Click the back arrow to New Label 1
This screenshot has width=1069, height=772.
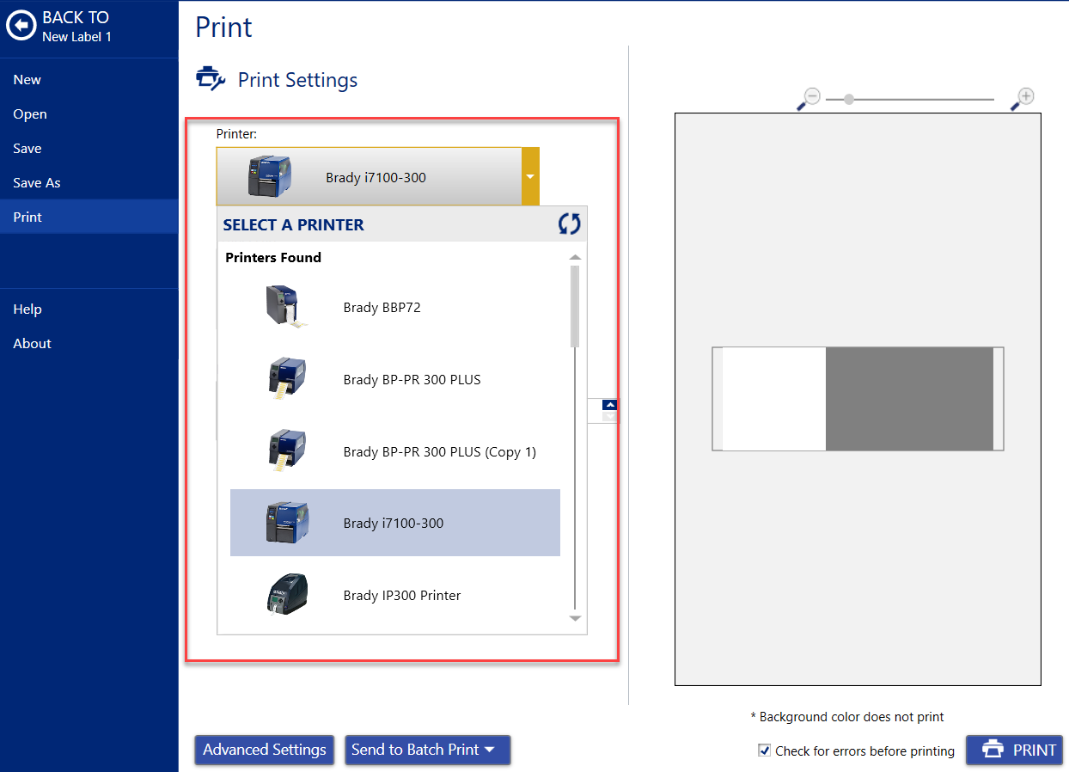point(21,25)
